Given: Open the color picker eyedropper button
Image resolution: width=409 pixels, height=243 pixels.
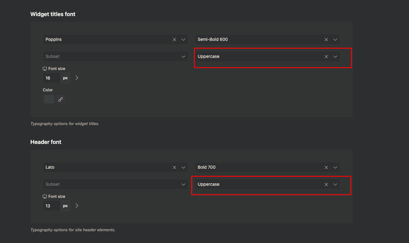Looking at the screenshot, I should tap(61, 99).
